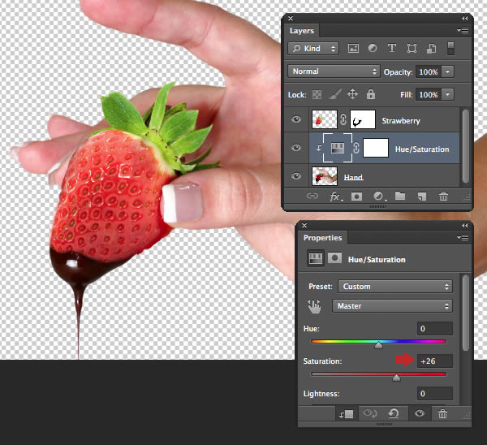Open the layer style fx menu
The height and width of the screenshot is (445, 487).
click(x=335, y=197)
